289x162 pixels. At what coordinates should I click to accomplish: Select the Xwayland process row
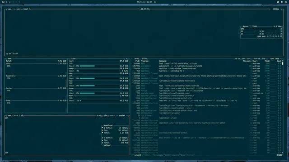coord(207,101)
